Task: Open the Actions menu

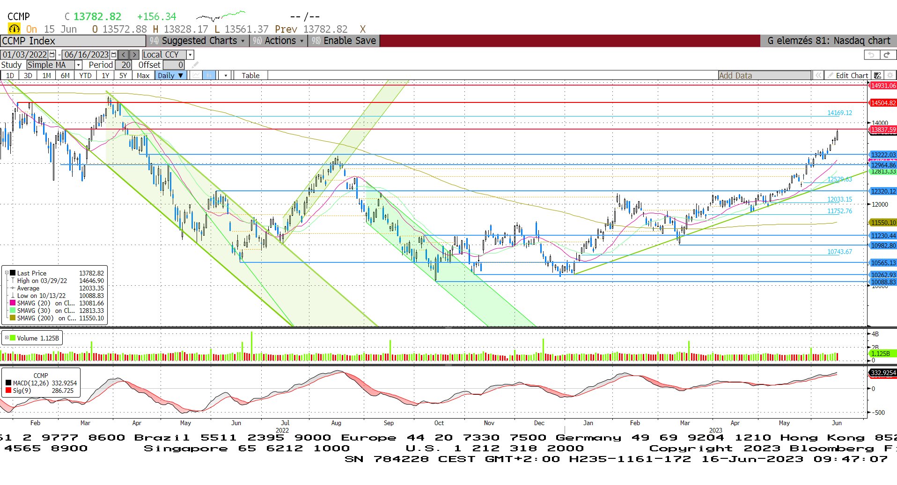Action: point(279,41)
